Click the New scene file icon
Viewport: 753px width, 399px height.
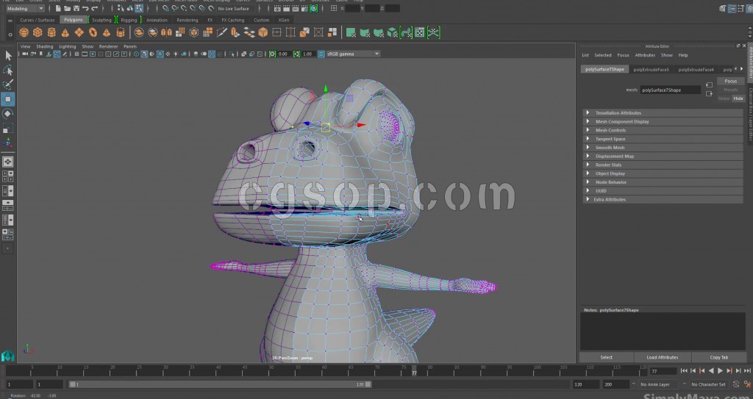coord(58,9)
